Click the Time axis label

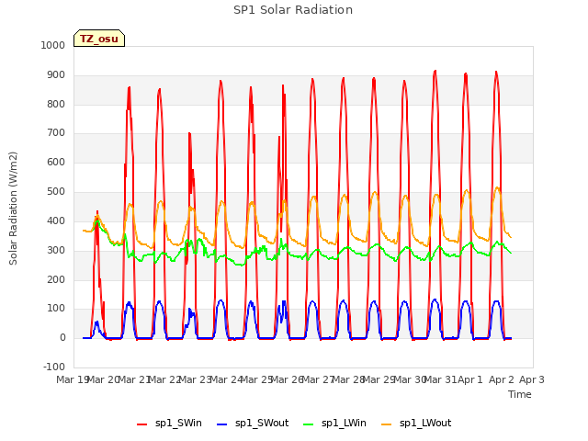point(520,394)
